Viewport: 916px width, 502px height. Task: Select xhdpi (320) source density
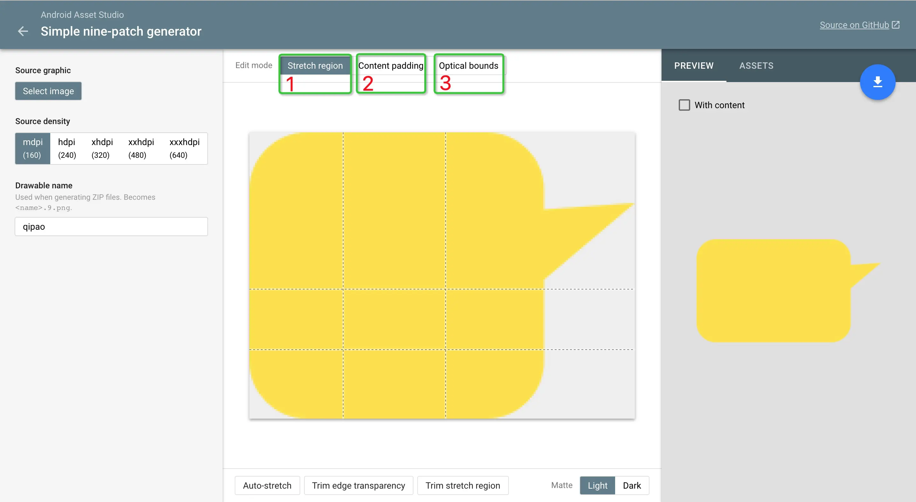[102, 148]
